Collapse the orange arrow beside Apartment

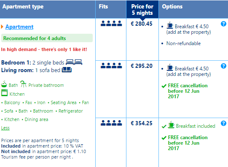(2, 27)
